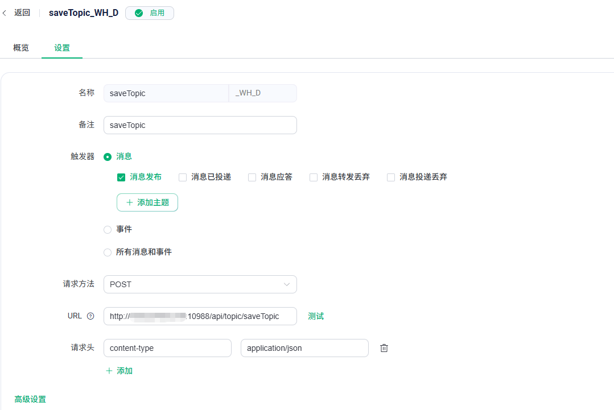Tick the 消息应答 checkbox
This screenshot has width=614, height=410.
pyautogui.click(x=252, y=177)
